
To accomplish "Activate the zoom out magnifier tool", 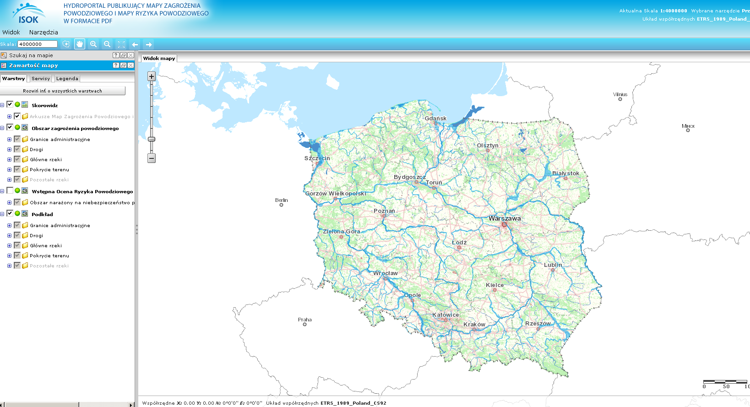I will pos(107,44).
